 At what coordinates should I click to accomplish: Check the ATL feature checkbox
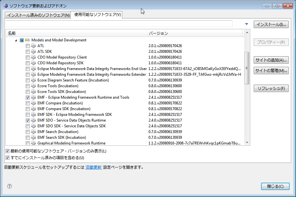pyautogui.click(x=28, y=46)
